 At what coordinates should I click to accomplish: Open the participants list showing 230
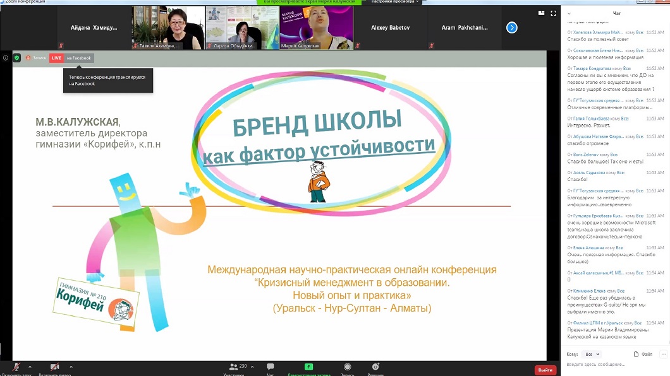(238, 367)
